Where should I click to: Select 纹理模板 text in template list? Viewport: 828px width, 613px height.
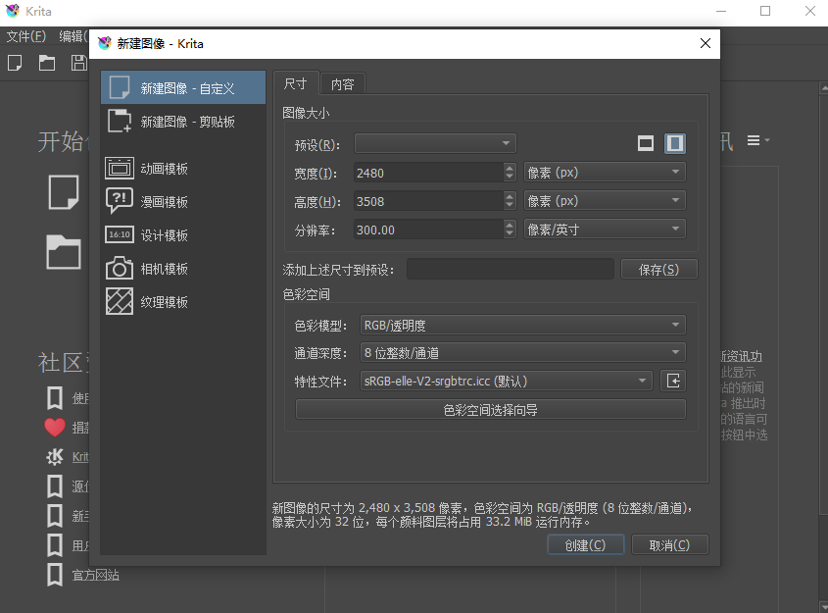(x=165, y=302)
